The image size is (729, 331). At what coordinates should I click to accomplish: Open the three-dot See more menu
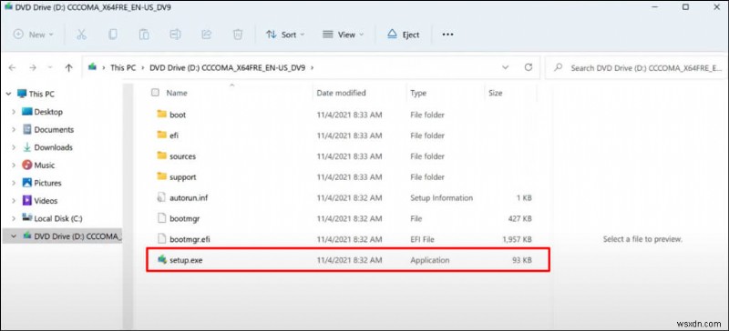pyautogui.click(x=447, y=35)
